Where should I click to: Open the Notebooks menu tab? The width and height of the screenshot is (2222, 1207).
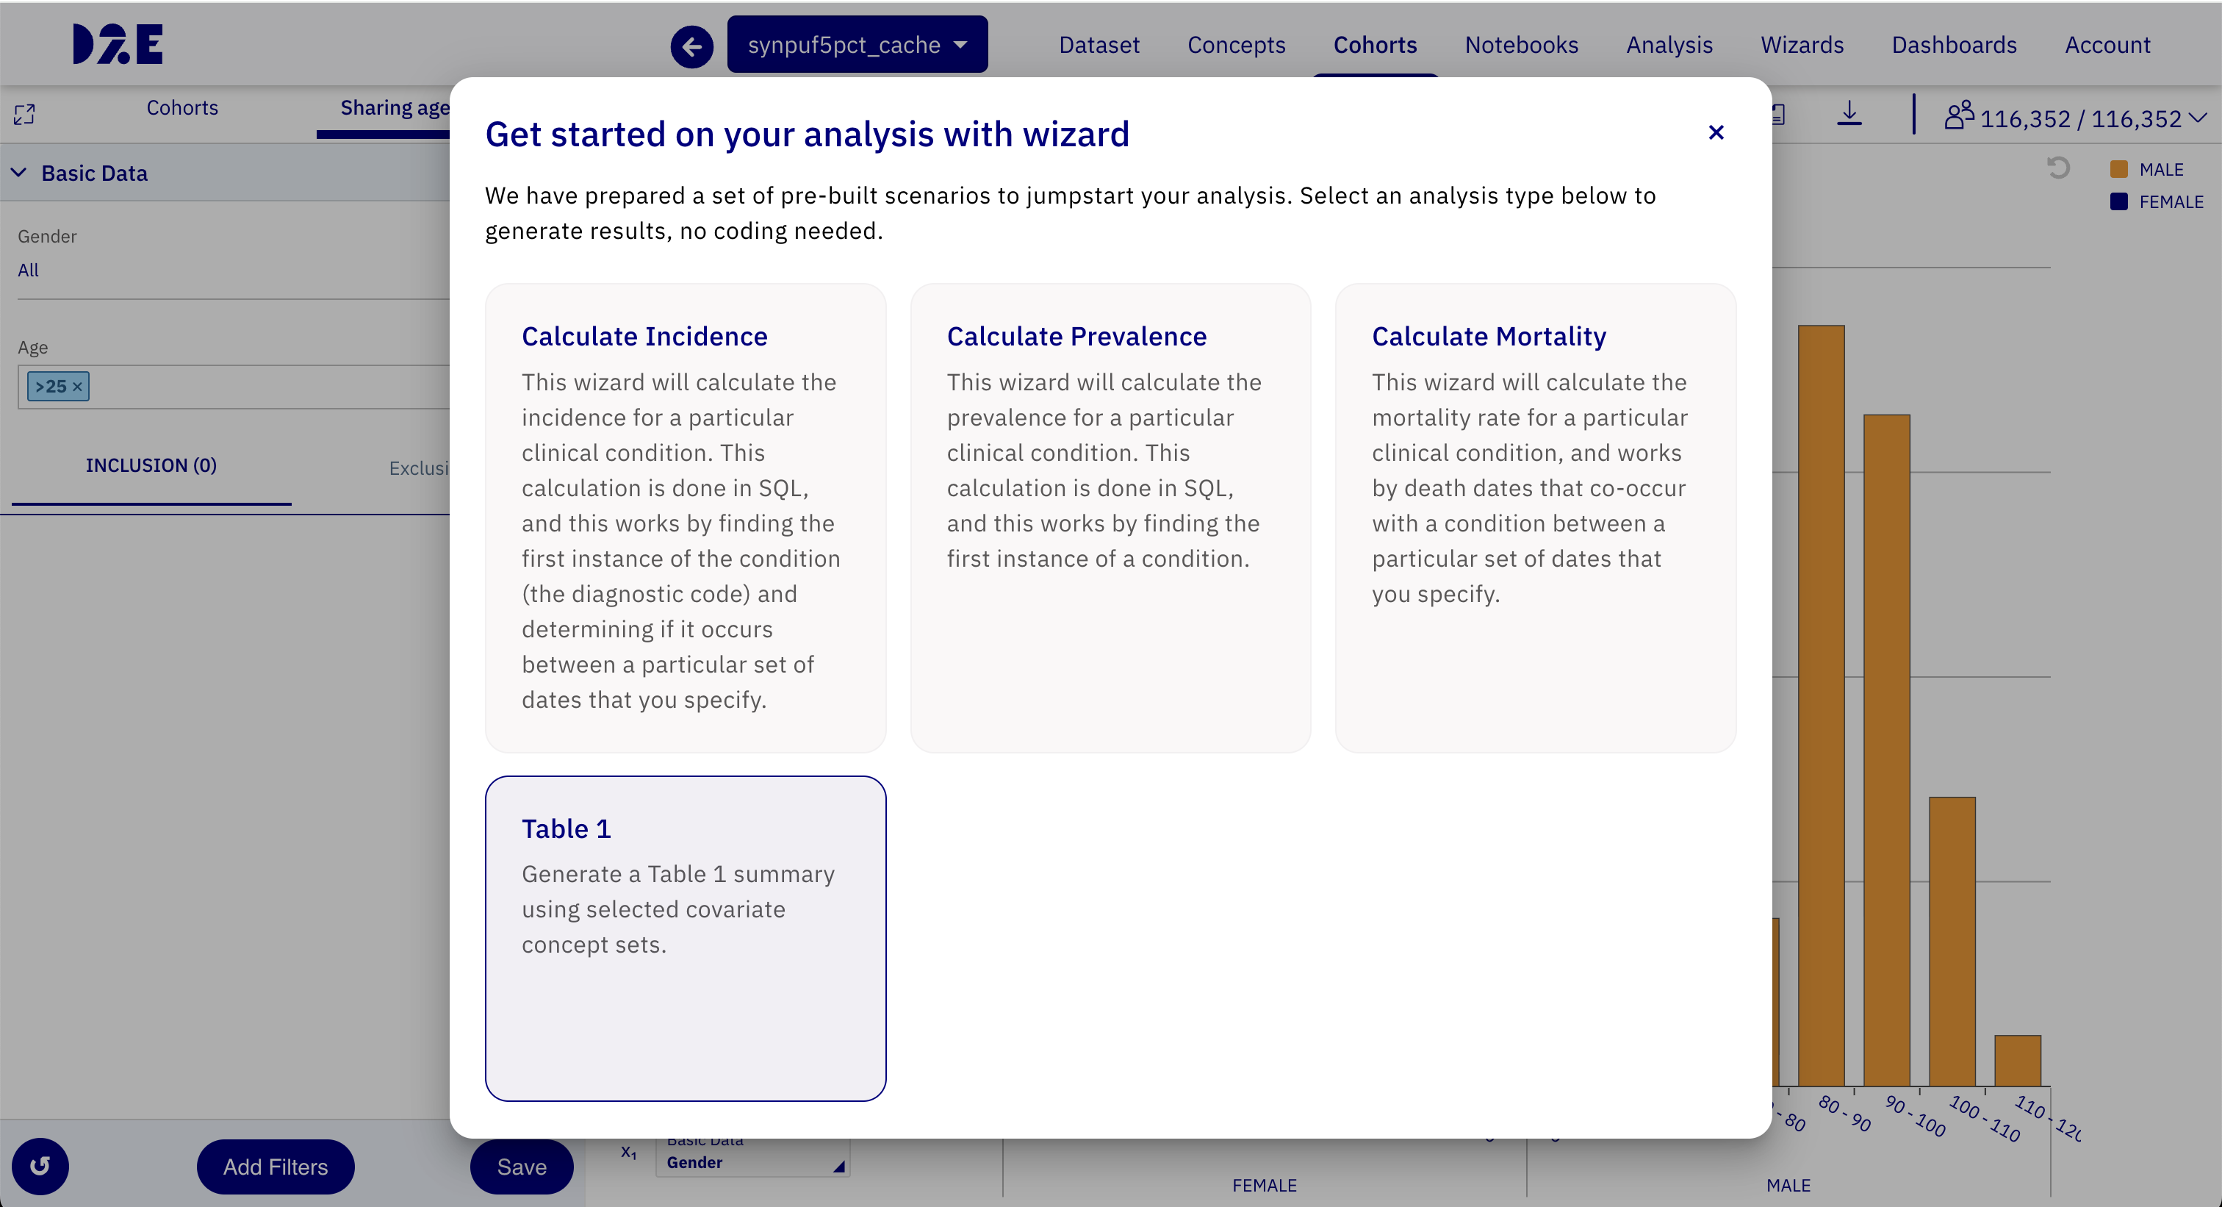(1521, 45)
